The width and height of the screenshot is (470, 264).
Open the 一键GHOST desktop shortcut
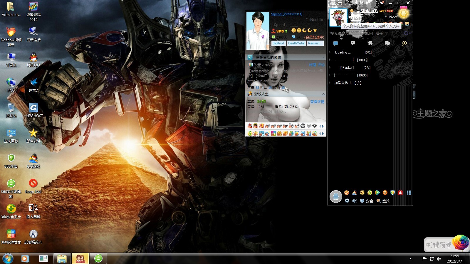33,110
